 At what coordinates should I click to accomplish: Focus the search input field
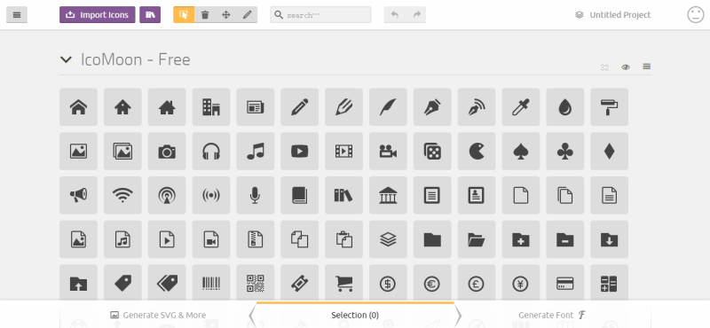(x=320, y=15)
